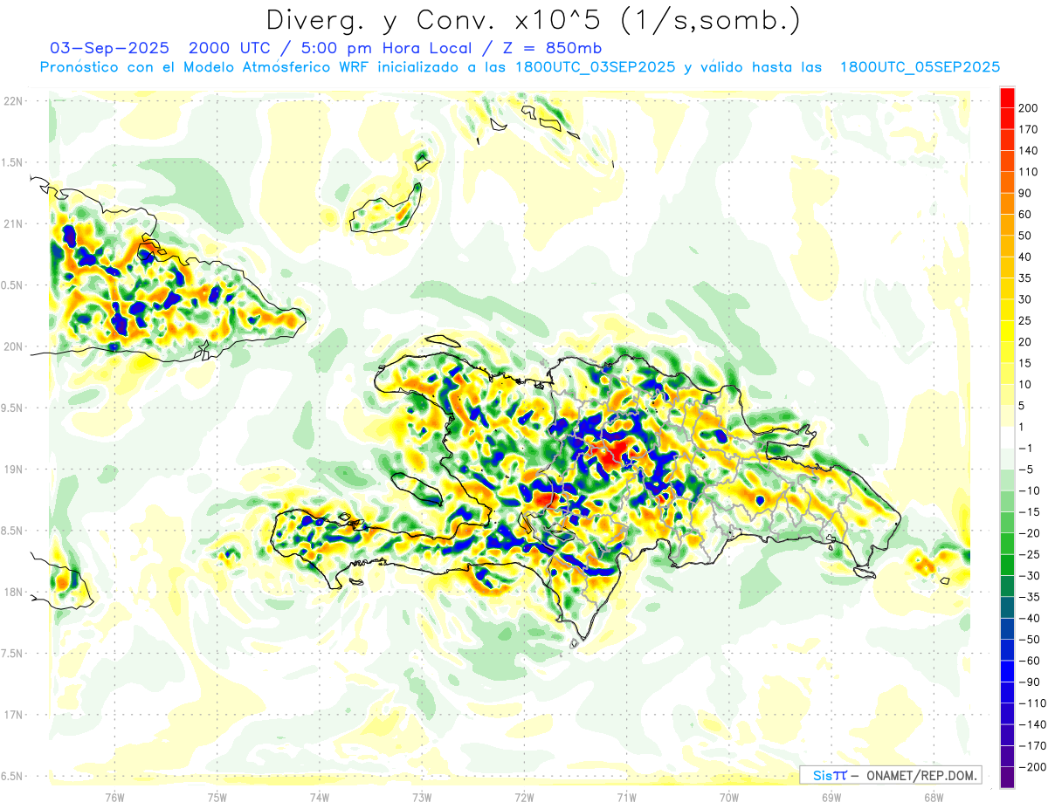Click the "ONAMET/REP.DOM." credit box
1048x809 pixels.
pos(891,775)
